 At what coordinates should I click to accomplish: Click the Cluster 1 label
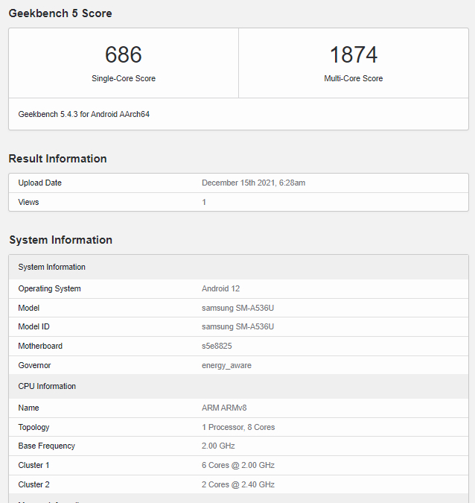[34, 465]
